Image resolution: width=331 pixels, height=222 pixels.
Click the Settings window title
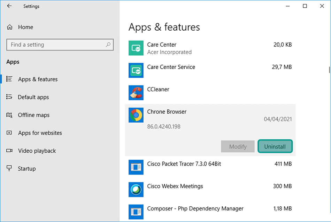(x=31, y=6)
